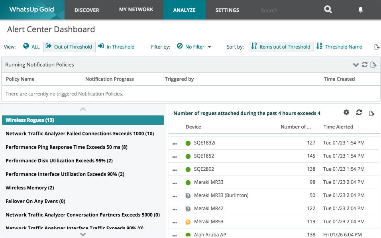Export the Running Notification Policies panel

373,64
